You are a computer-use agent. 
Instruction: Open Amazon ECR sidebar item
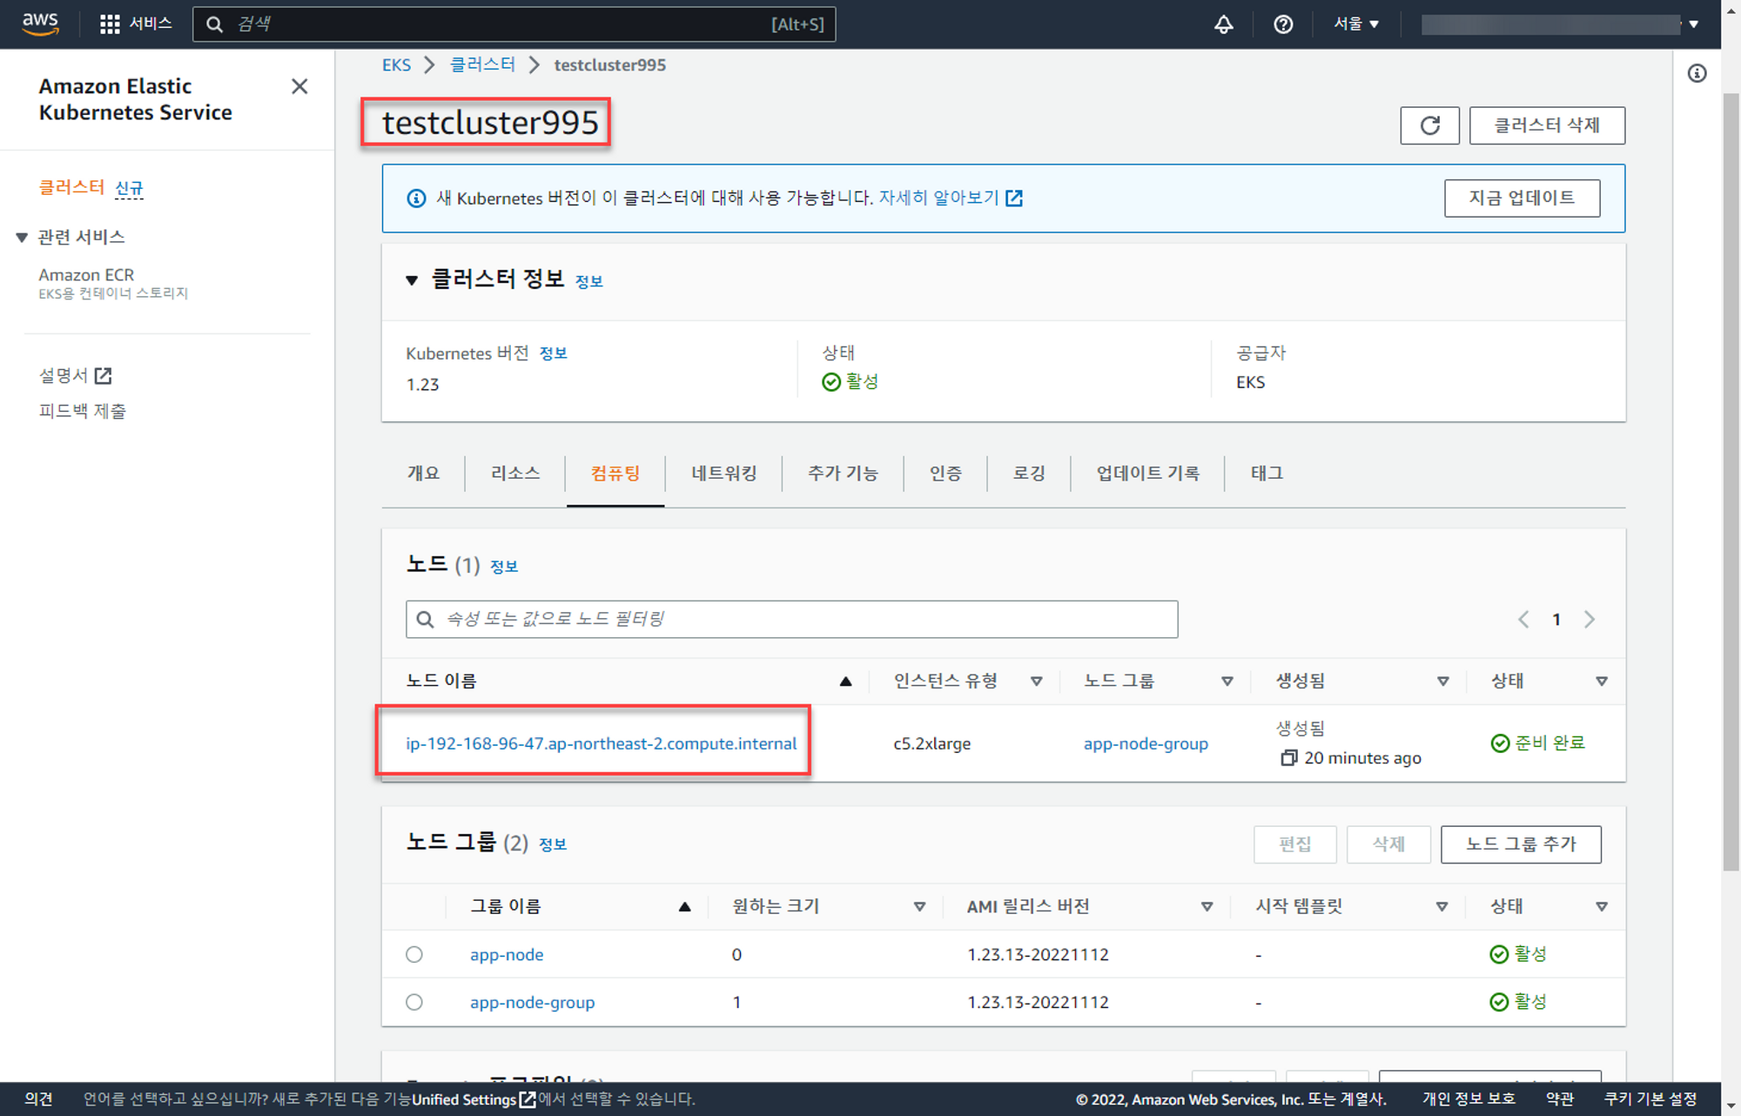tap(86, 274)
